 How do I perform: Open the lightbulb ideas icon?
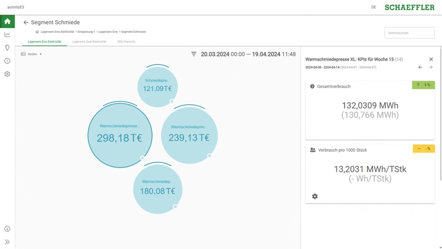tap(7, 48)
